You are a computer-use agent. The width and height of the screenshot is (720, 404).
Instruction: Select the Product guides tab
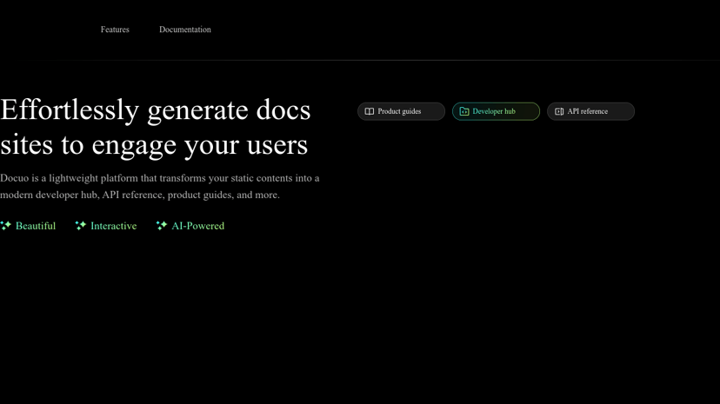[x=401, y=111]
